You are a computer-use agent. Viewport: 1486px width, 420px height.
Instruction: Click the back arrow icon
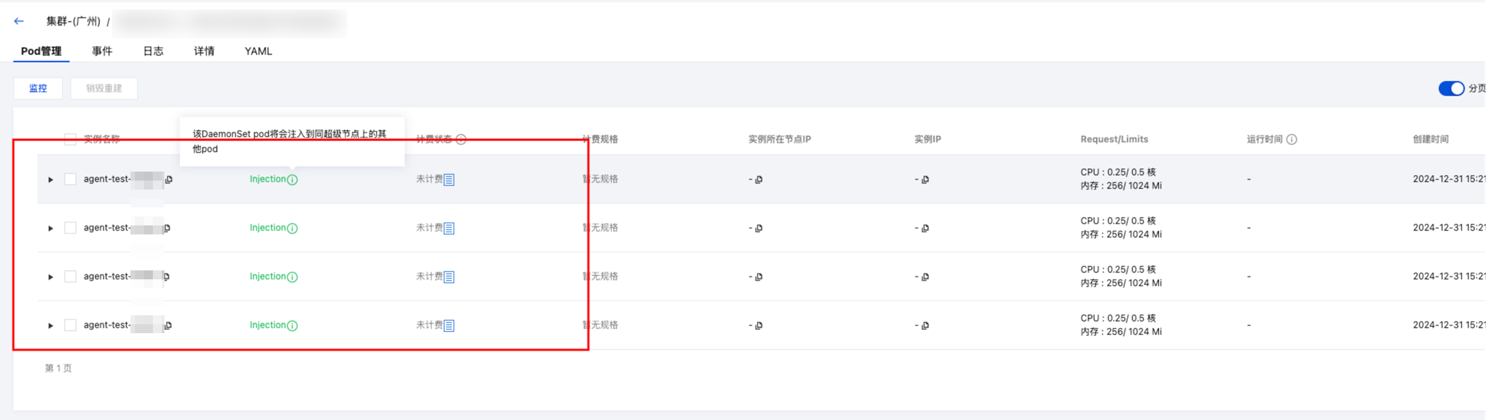(19, 21)
